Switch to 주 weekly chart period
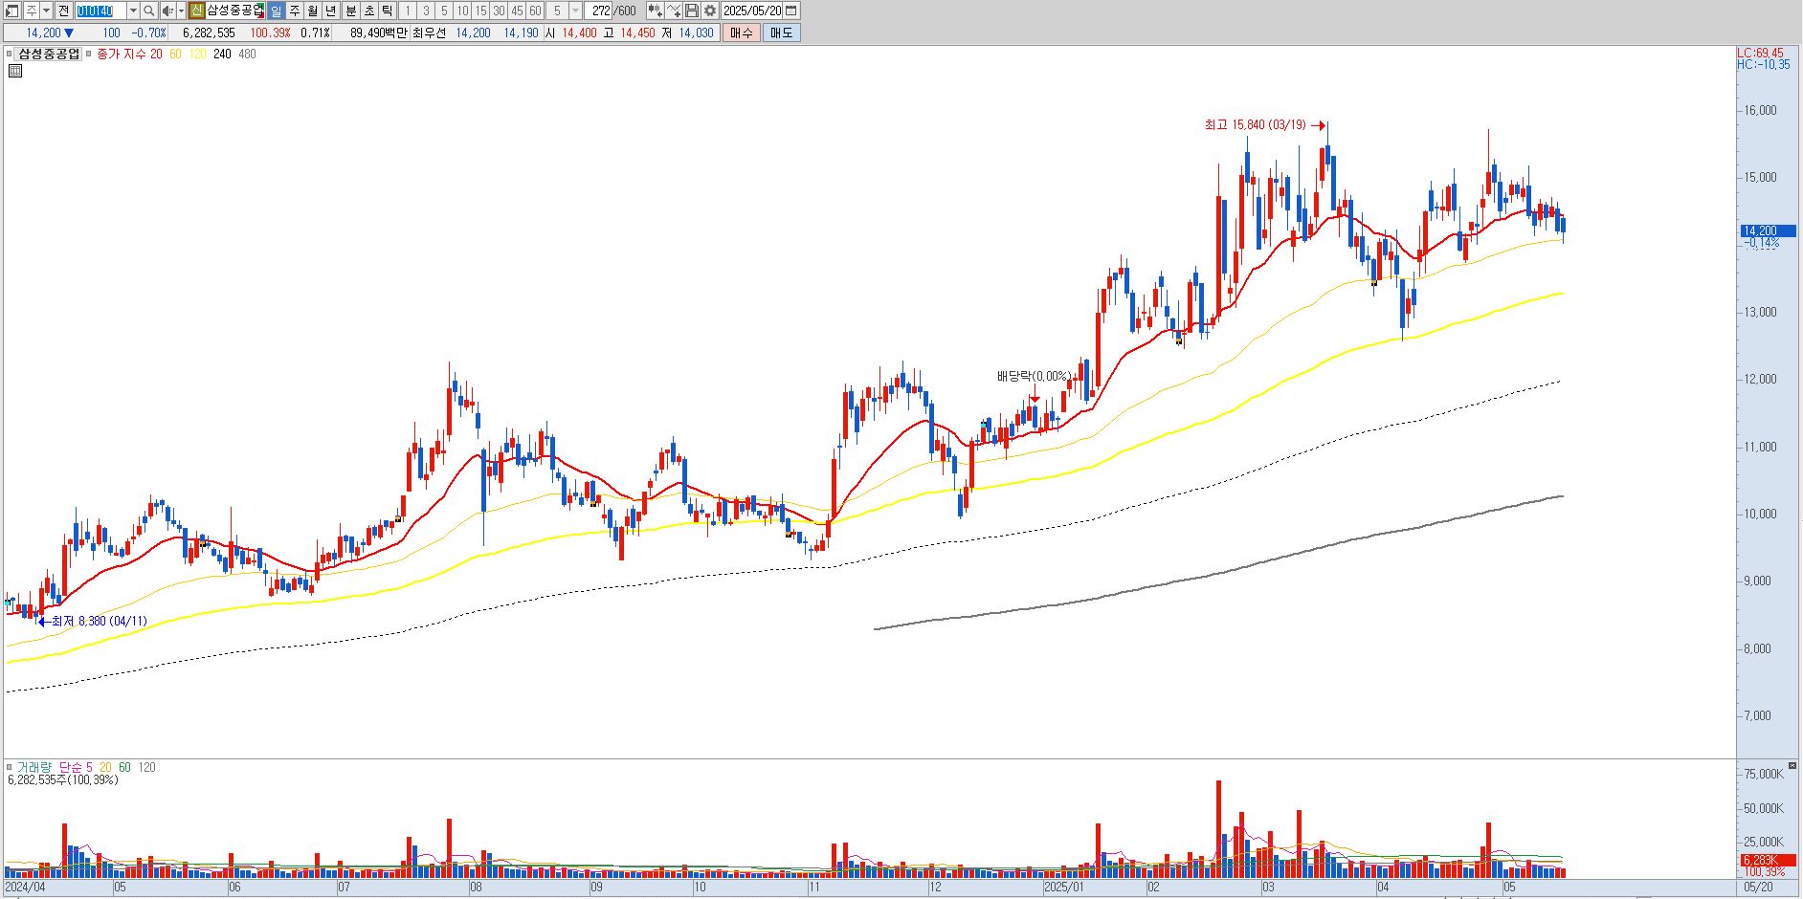 [294, 11]
